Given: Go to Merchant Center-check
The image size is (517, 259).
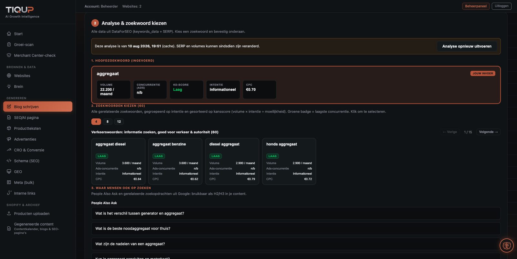Looking at the screenshot, I should coord(38,55).
